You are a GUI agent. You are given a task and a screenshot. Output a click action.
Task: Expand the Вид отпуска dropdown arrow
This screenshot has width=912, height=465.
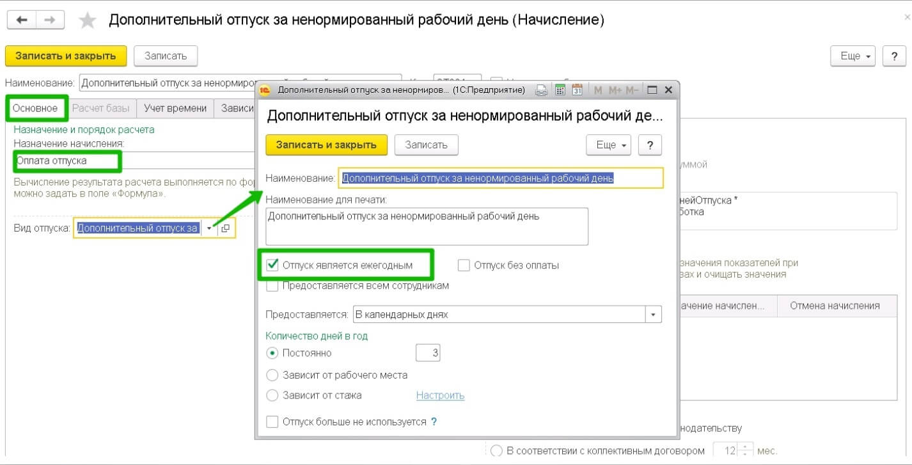tap(209, 228)
